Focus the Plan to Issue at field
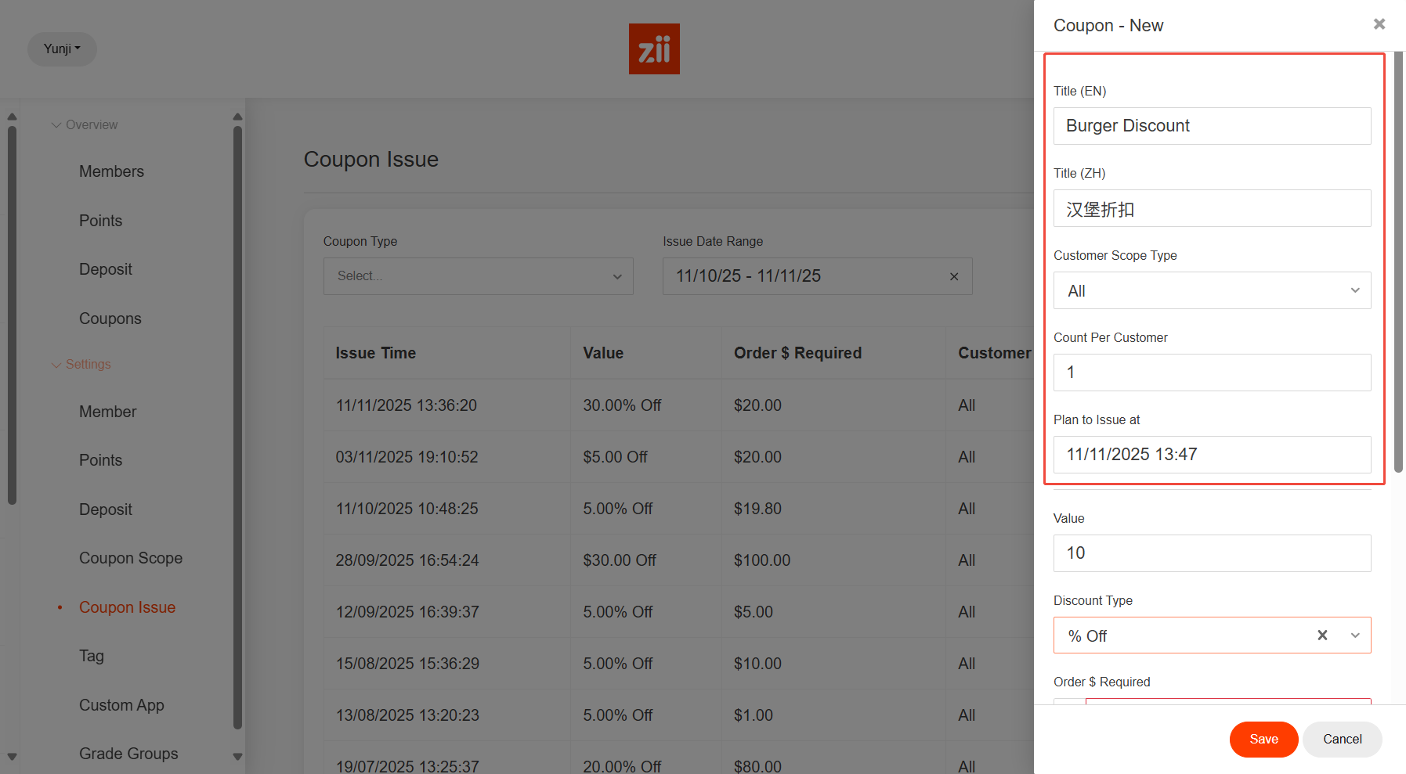1406x774 pixels. [1211, 455]
